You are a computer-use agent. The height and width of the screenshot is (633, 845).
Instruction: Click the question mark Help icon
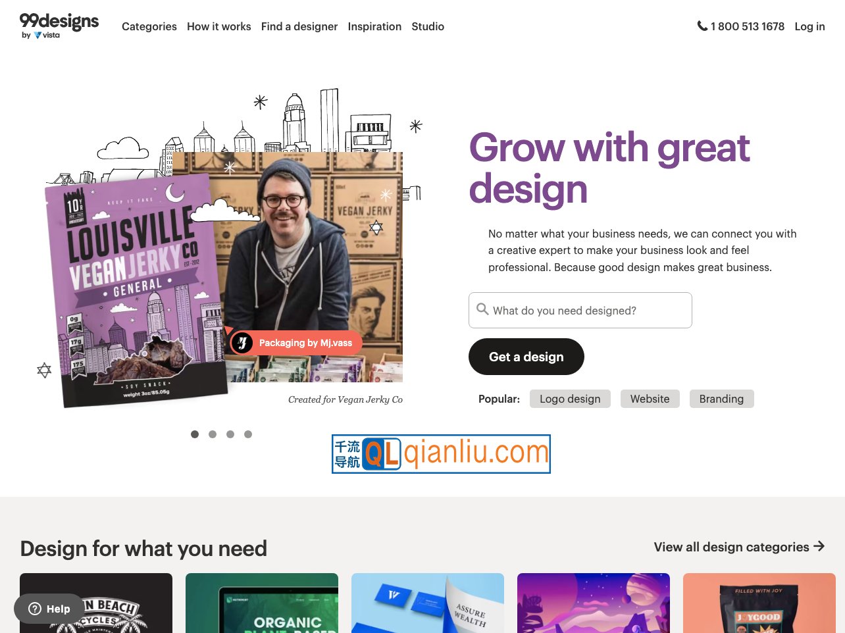(x=35, y=609)
